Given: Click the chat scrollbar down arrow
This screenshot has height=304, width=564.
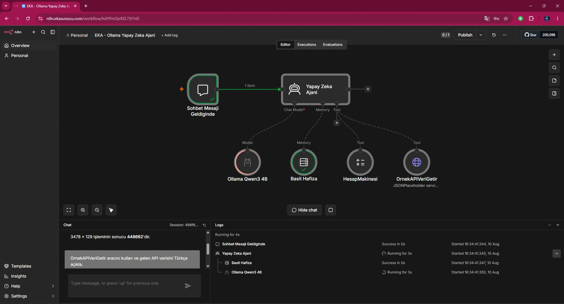Looking at the screenshot, I should pos(208,266).
